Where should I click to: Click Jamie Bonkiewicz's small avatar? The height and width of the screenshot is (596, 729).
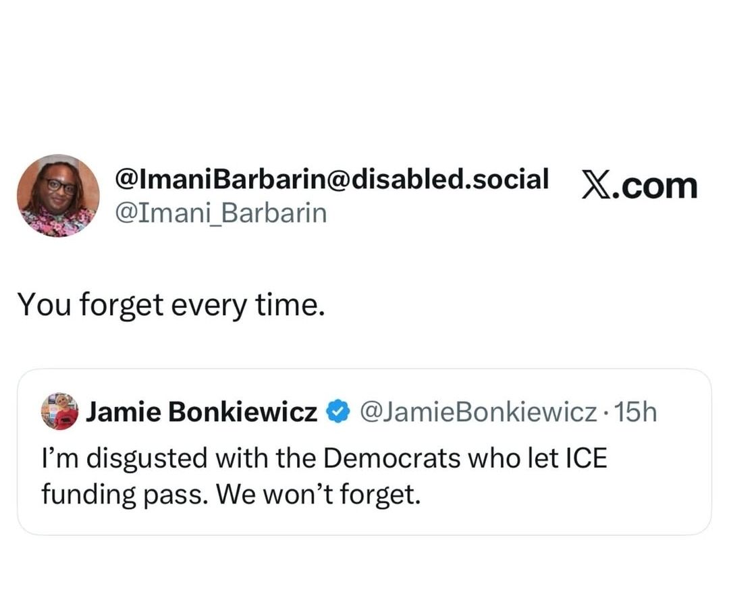pos(59,411)
